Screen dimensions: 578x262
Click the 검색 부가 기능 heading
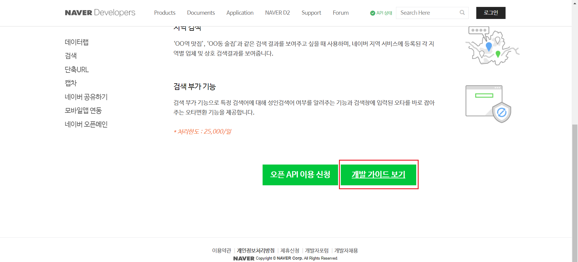pyautogui.click(x=195, y=87)
